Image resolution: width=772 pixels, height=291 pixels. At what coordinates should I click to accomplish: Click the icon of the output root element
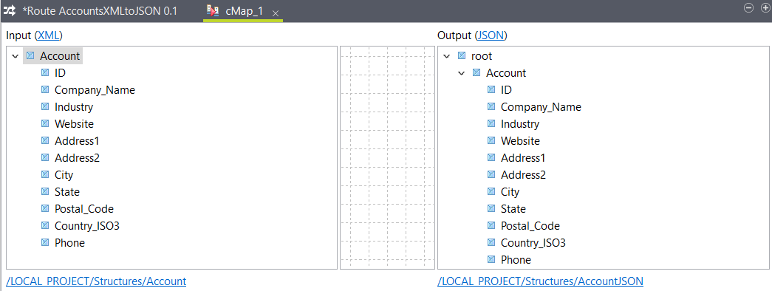(x=462, y=55)
